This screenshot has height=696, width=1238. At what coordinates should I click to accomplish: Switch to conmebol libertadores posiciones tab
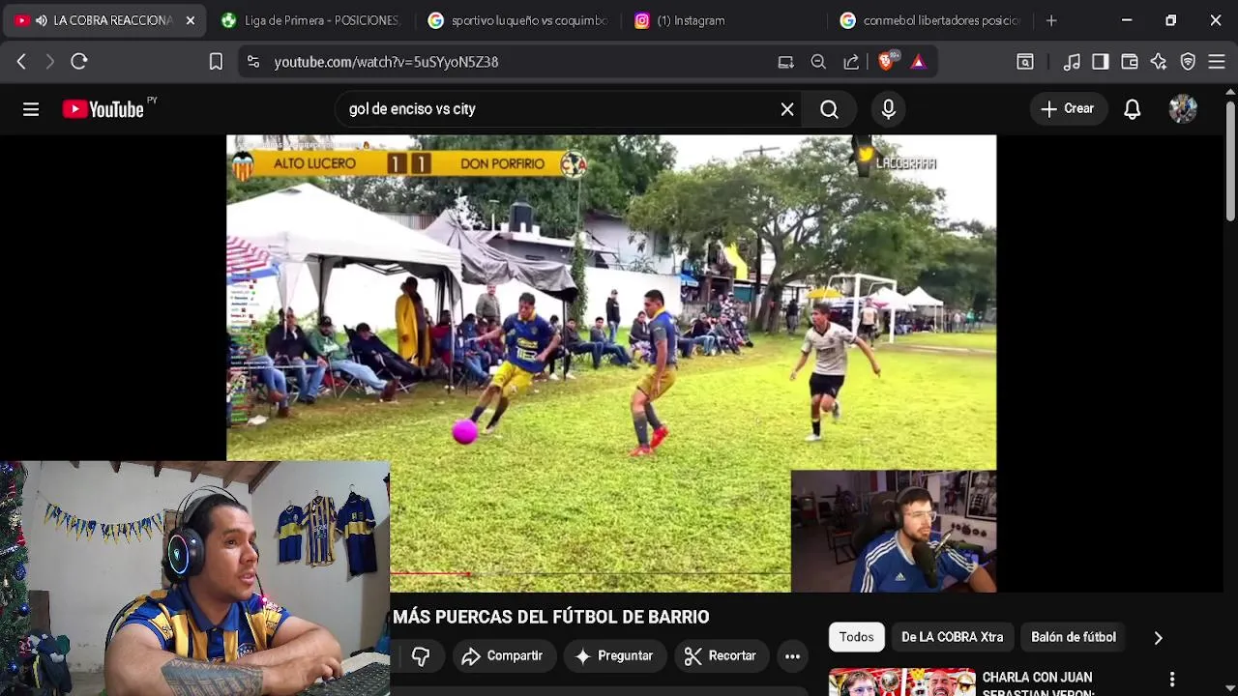(930, 20)
